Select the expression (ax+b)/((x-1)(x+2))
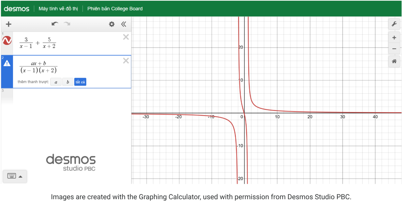 (x=38, y=67)
